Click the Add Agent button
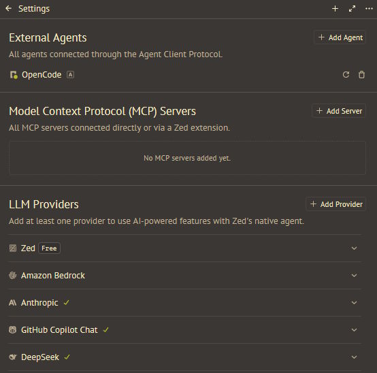 340,37
